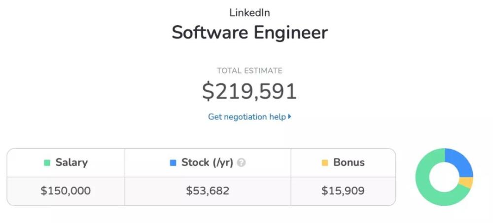Click the green Salary legend square
This screenshot has width=493, height=223.
[47, 162]
